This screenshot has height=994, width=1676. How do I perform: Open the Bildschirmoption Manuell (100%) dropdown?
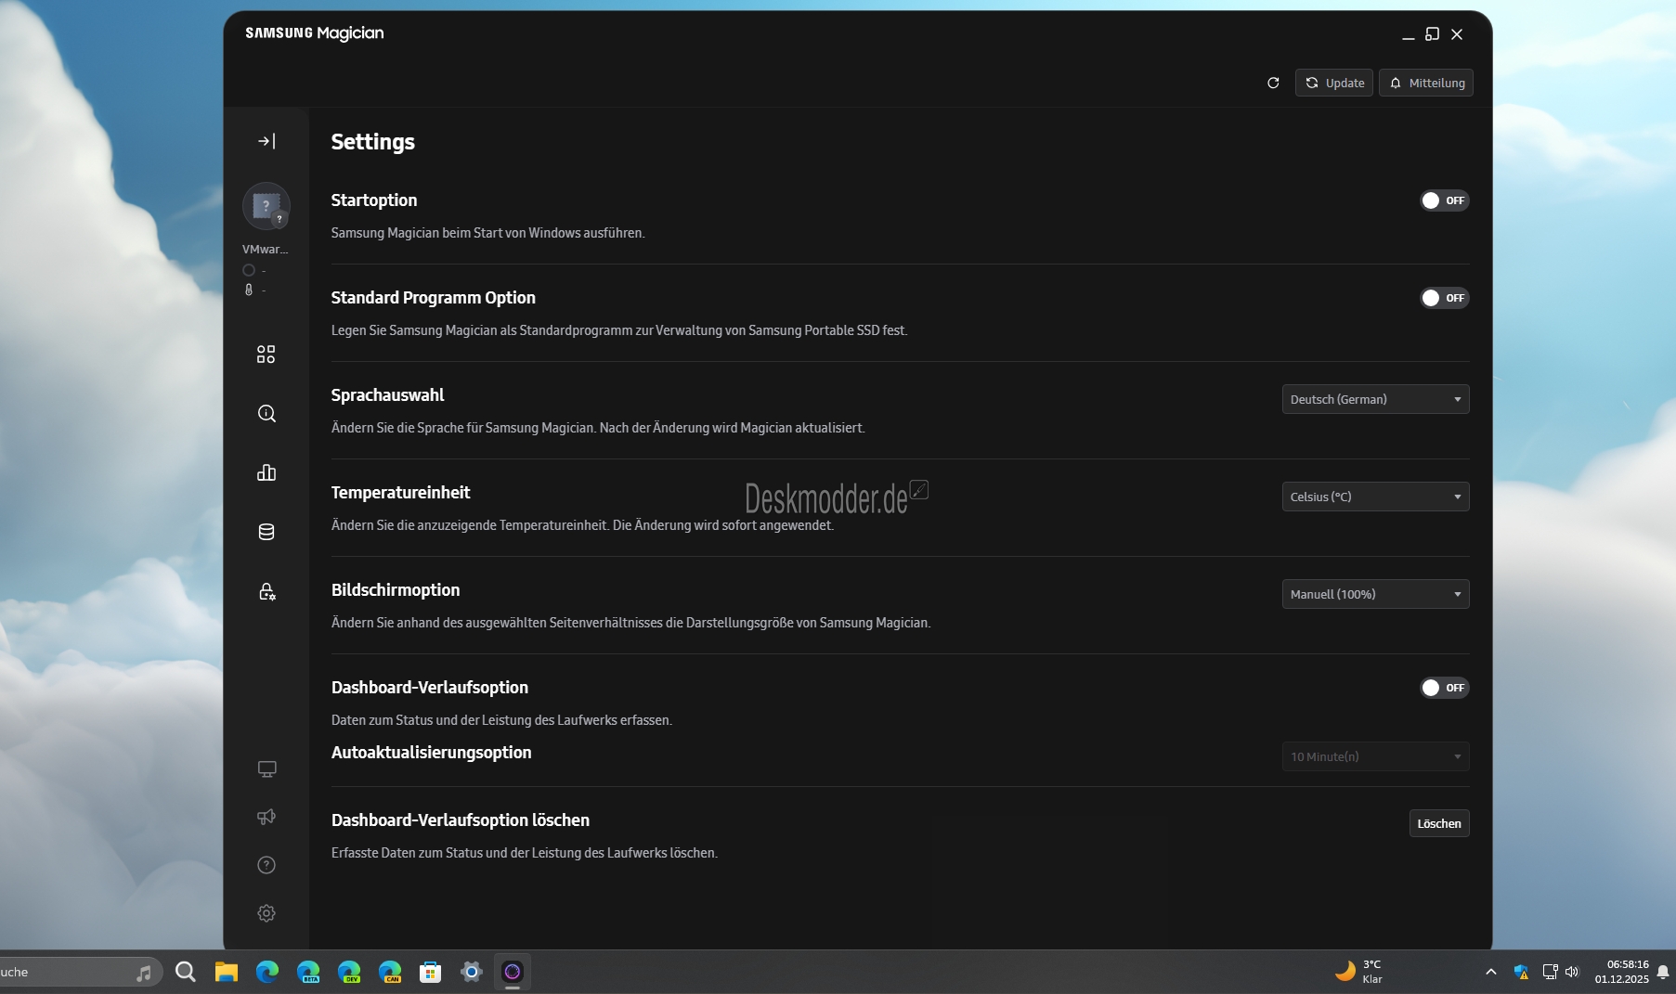[x=1374, y=594]
